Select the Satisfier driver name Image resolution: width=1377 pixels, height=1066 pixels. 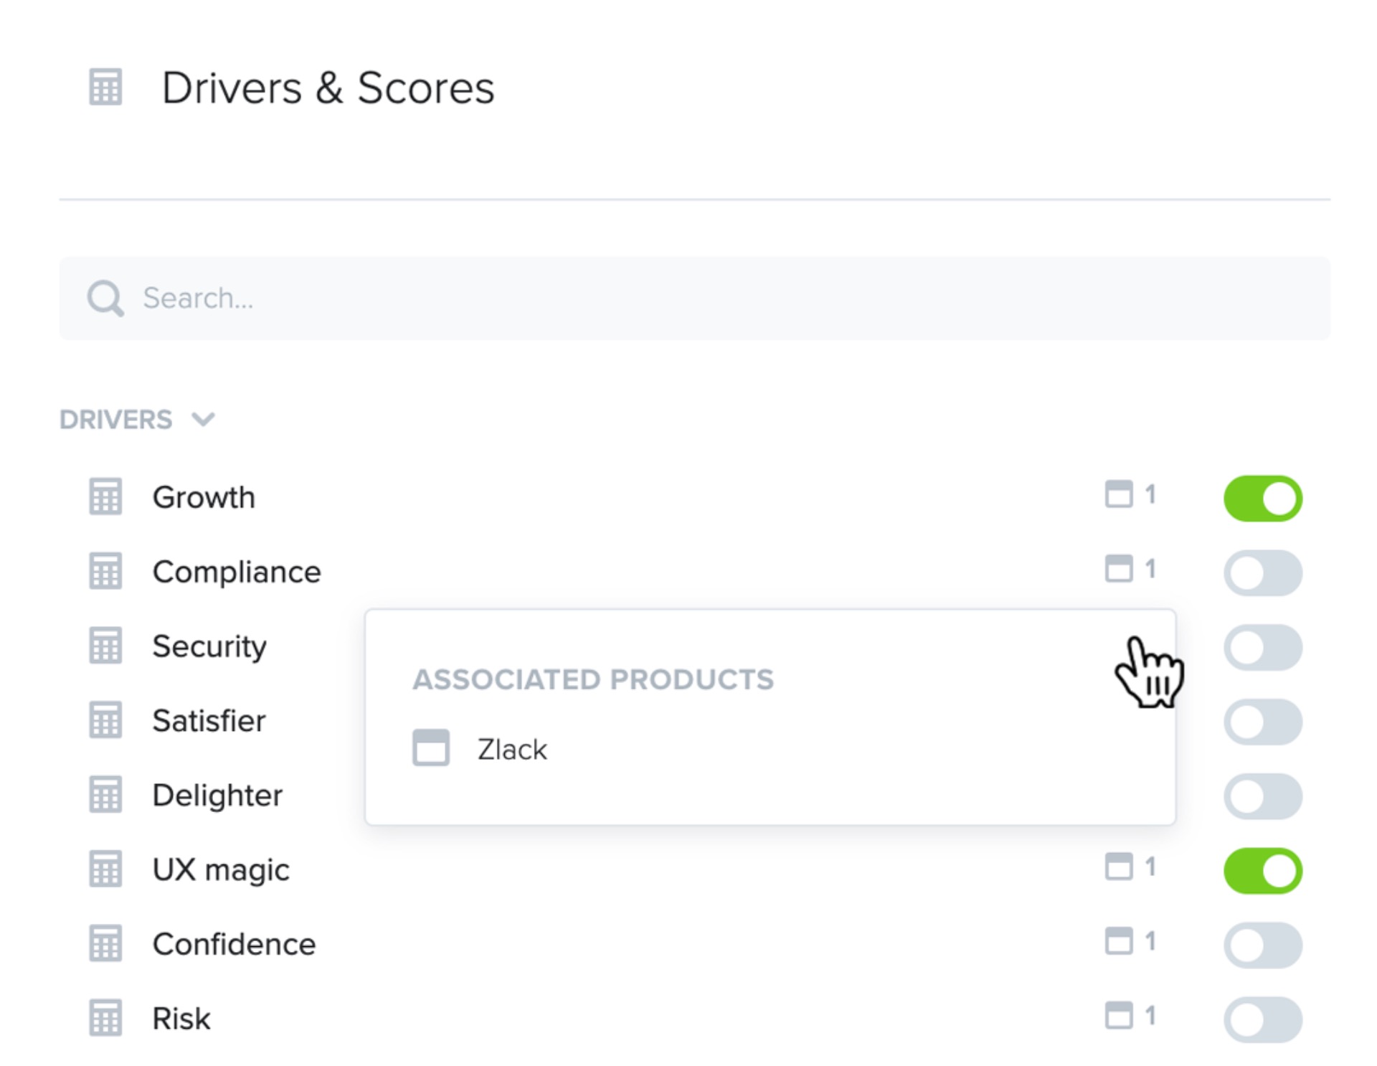209,721
